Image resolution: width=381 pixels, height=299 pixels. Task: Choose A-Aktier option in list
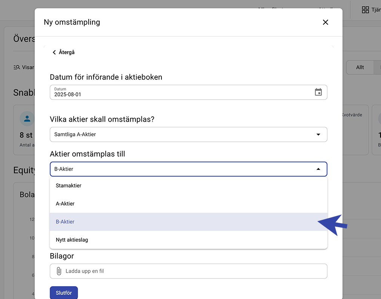pyautogui.click(x=188, y=204)
